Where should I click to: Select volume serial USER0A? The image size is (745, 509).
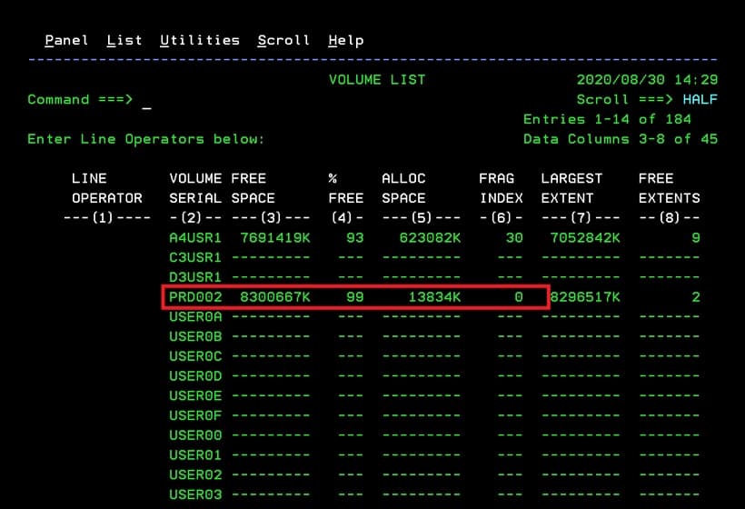pyautogui.click(x=194, y=317)
